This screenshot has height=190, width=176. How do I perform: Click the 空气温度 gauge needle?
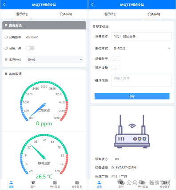pos(38,151)
